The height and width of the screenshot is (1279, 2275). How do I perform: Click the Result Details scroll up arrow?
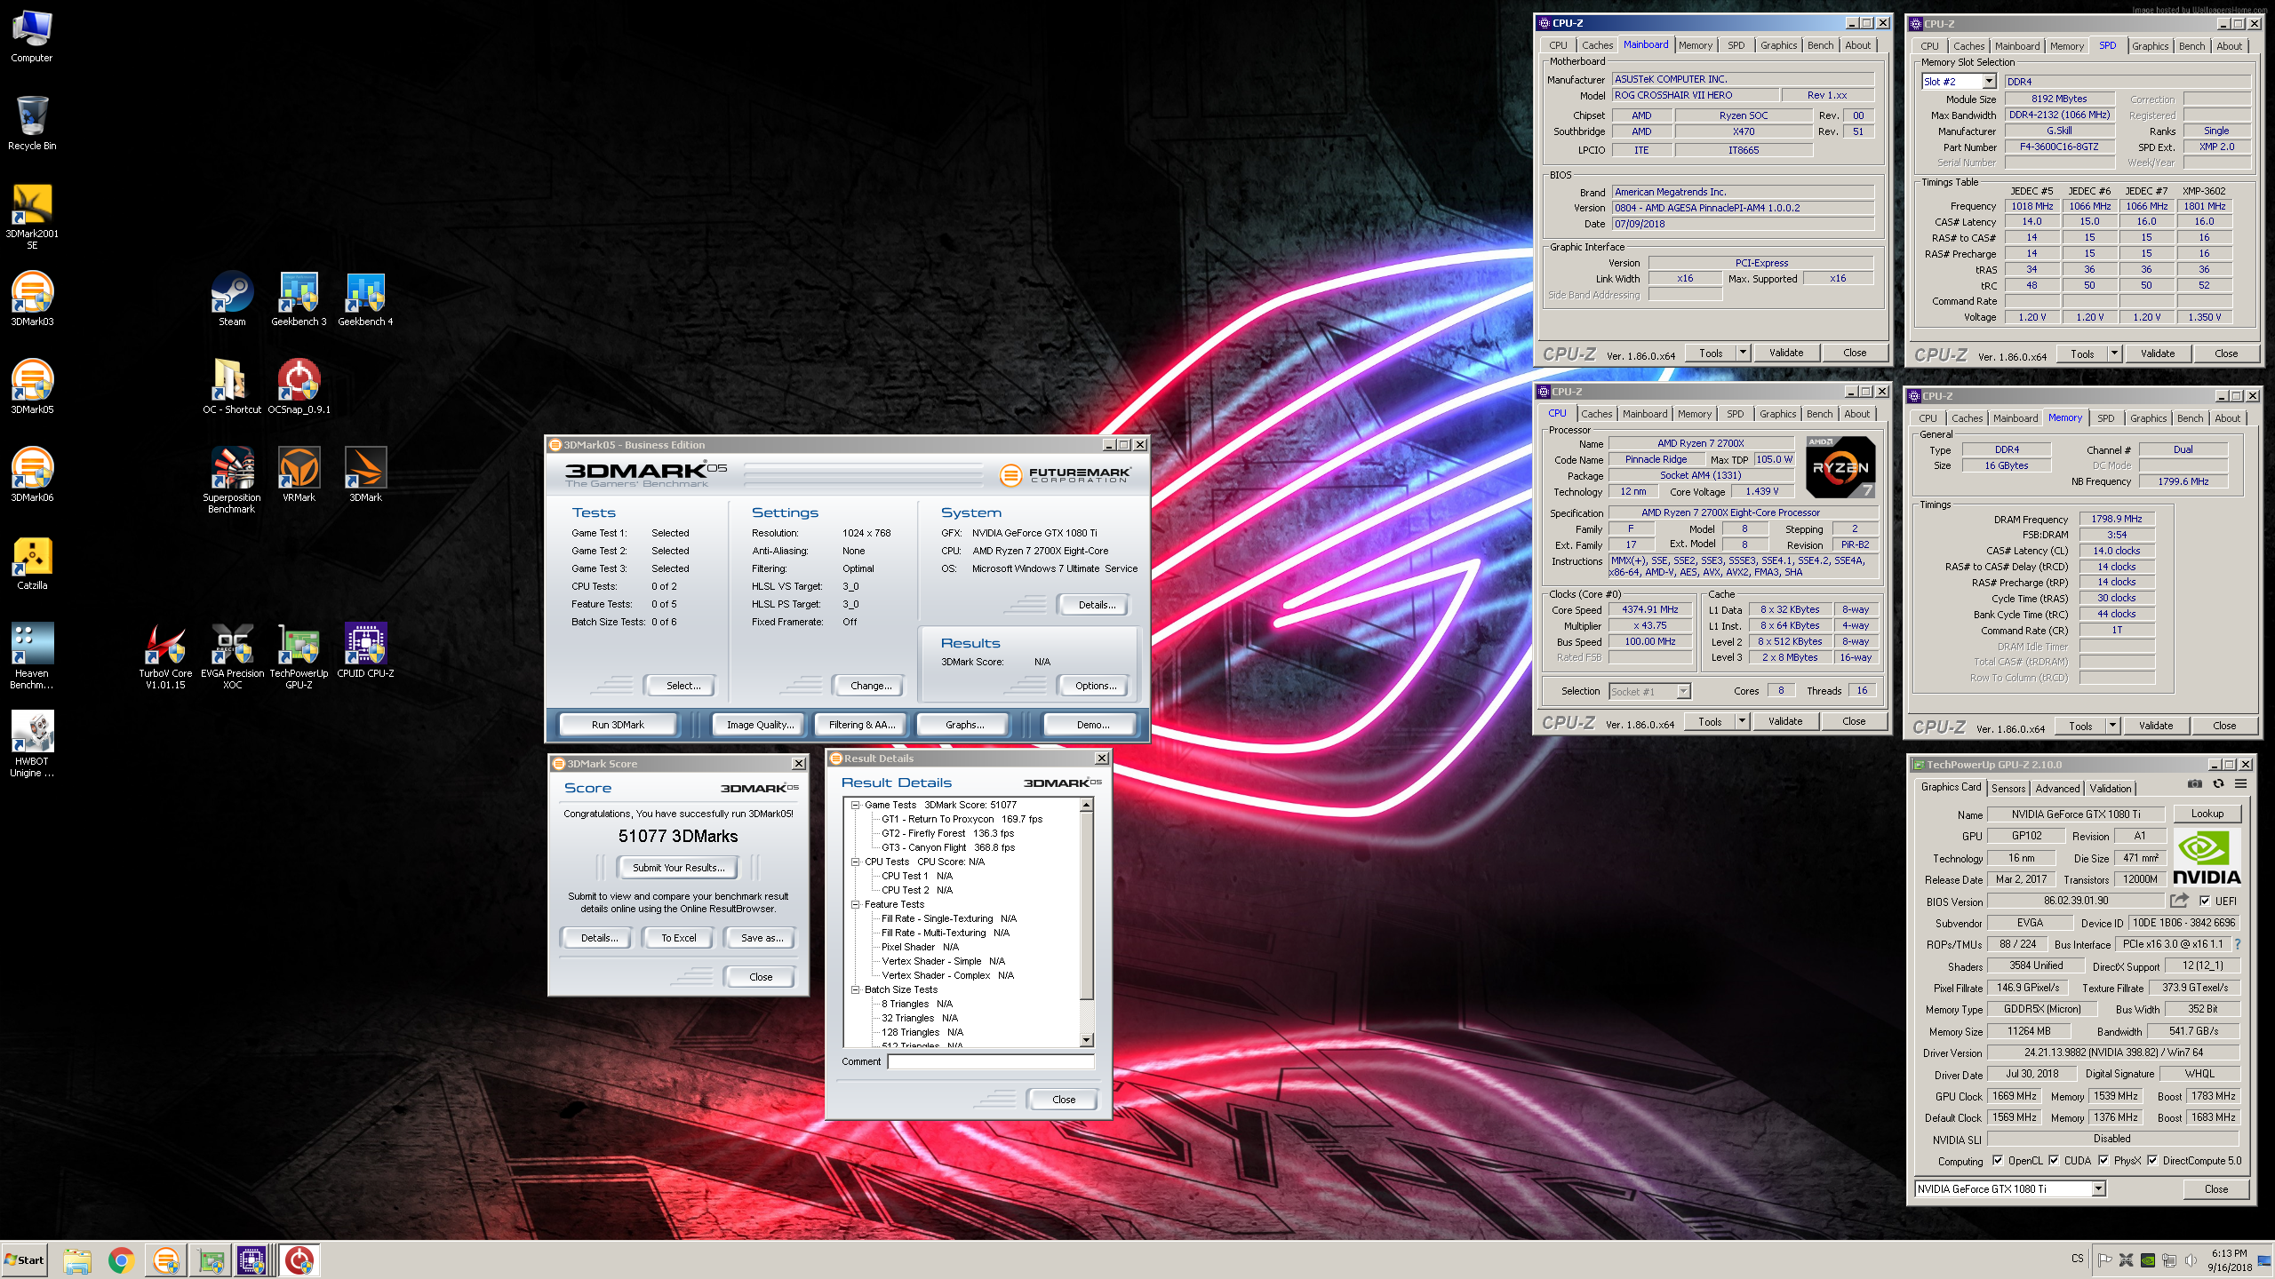click(1086, 805)
